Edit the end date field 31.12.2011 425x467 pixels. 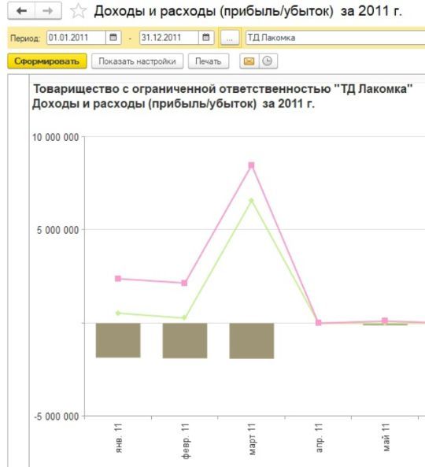pos(169,38)
